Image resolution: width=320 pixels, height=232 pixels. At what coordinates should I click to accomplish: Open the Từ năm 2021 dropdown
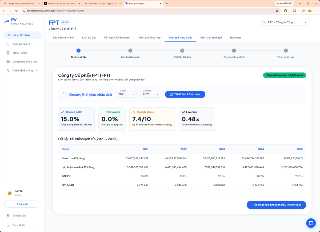126,94
